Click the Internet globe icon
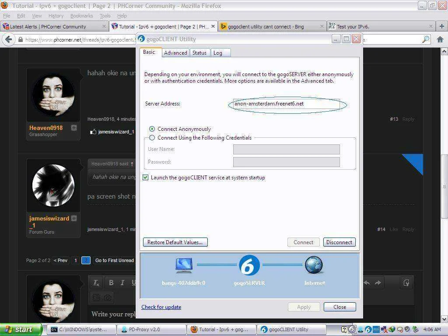448x336 pixels. point(314,265)
